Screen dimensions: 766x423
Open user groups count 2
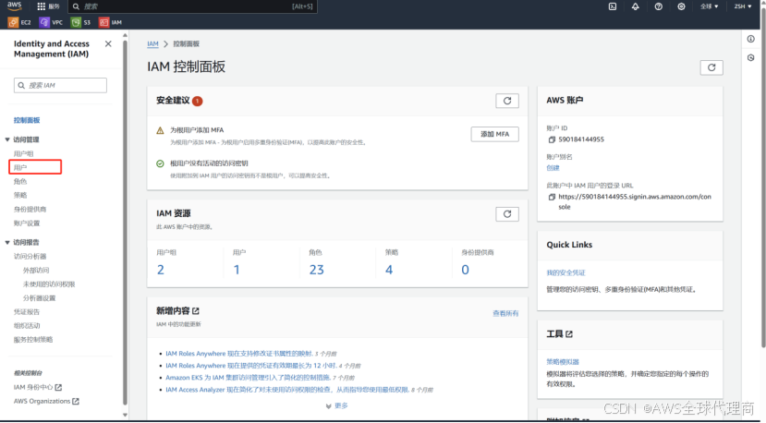click(x=160, y=270)
